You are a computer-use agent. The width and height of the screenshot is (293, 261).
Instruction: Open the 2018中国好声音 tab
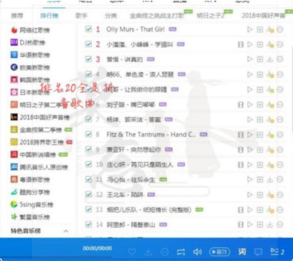click(x=263, y=16)
